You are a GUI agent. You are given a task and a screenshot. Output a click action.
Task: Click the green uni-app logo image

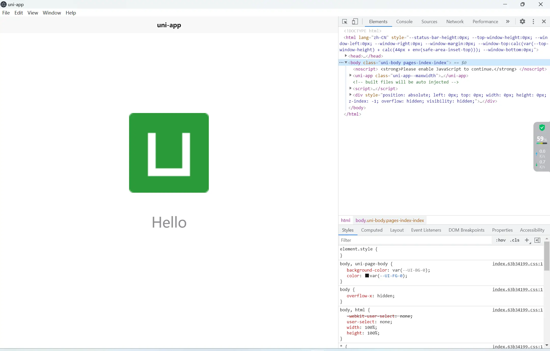169,153
